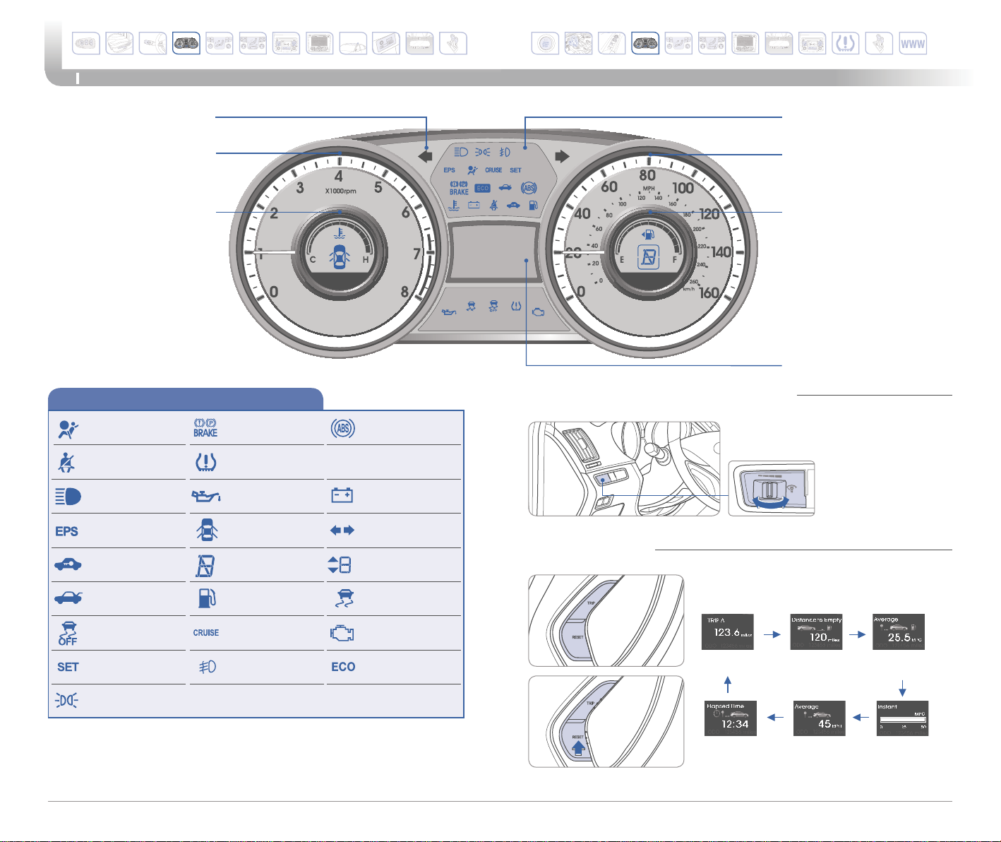Click the WWW link icon
1001x842 pixels.
[x=913, y=44]
